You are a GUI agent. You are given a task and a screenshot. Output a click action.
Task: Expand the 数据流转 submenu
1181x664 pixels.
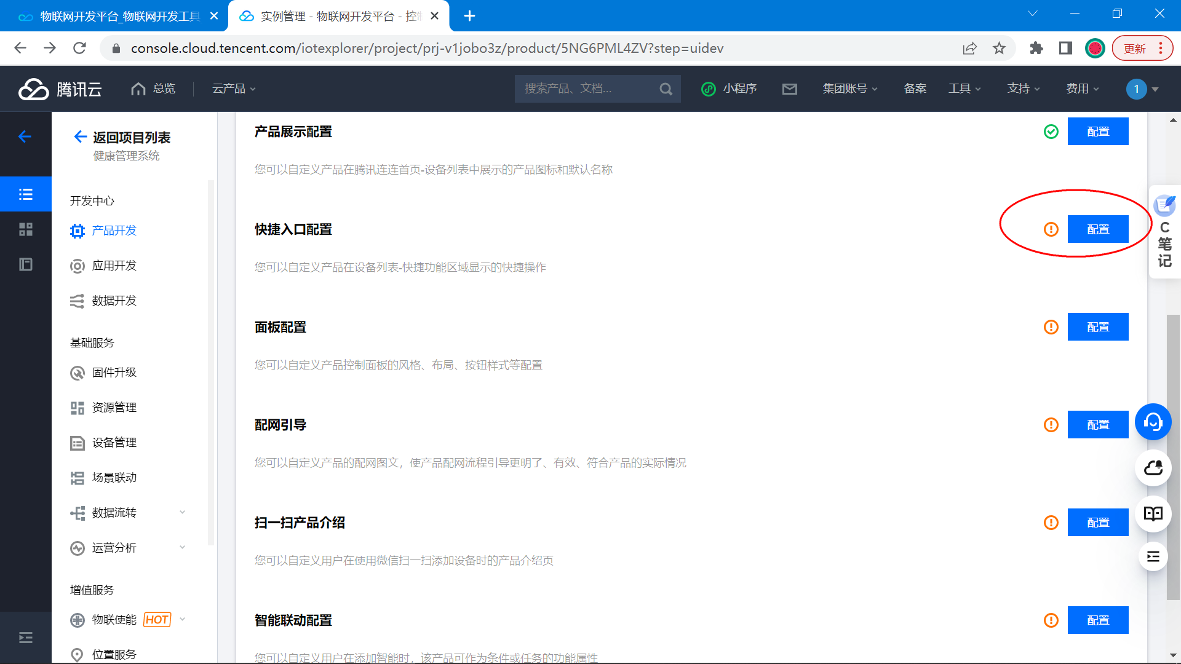182,512
